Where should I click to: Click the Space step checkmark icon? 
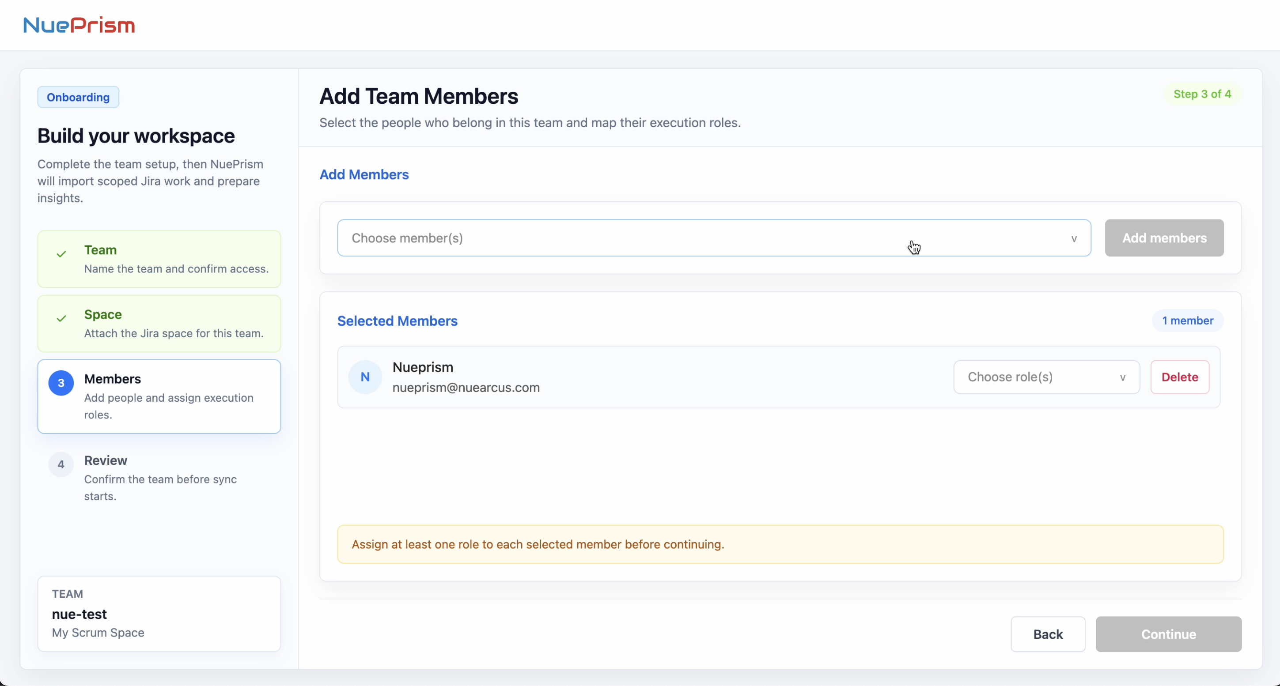pos(61,318)
